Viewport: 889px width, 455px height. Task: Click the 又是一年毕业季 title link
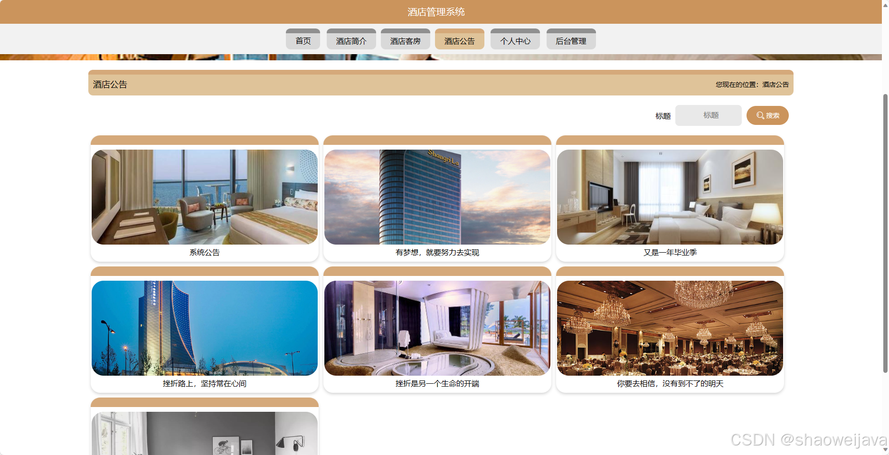pyautogui.click(x=670, y=253)
